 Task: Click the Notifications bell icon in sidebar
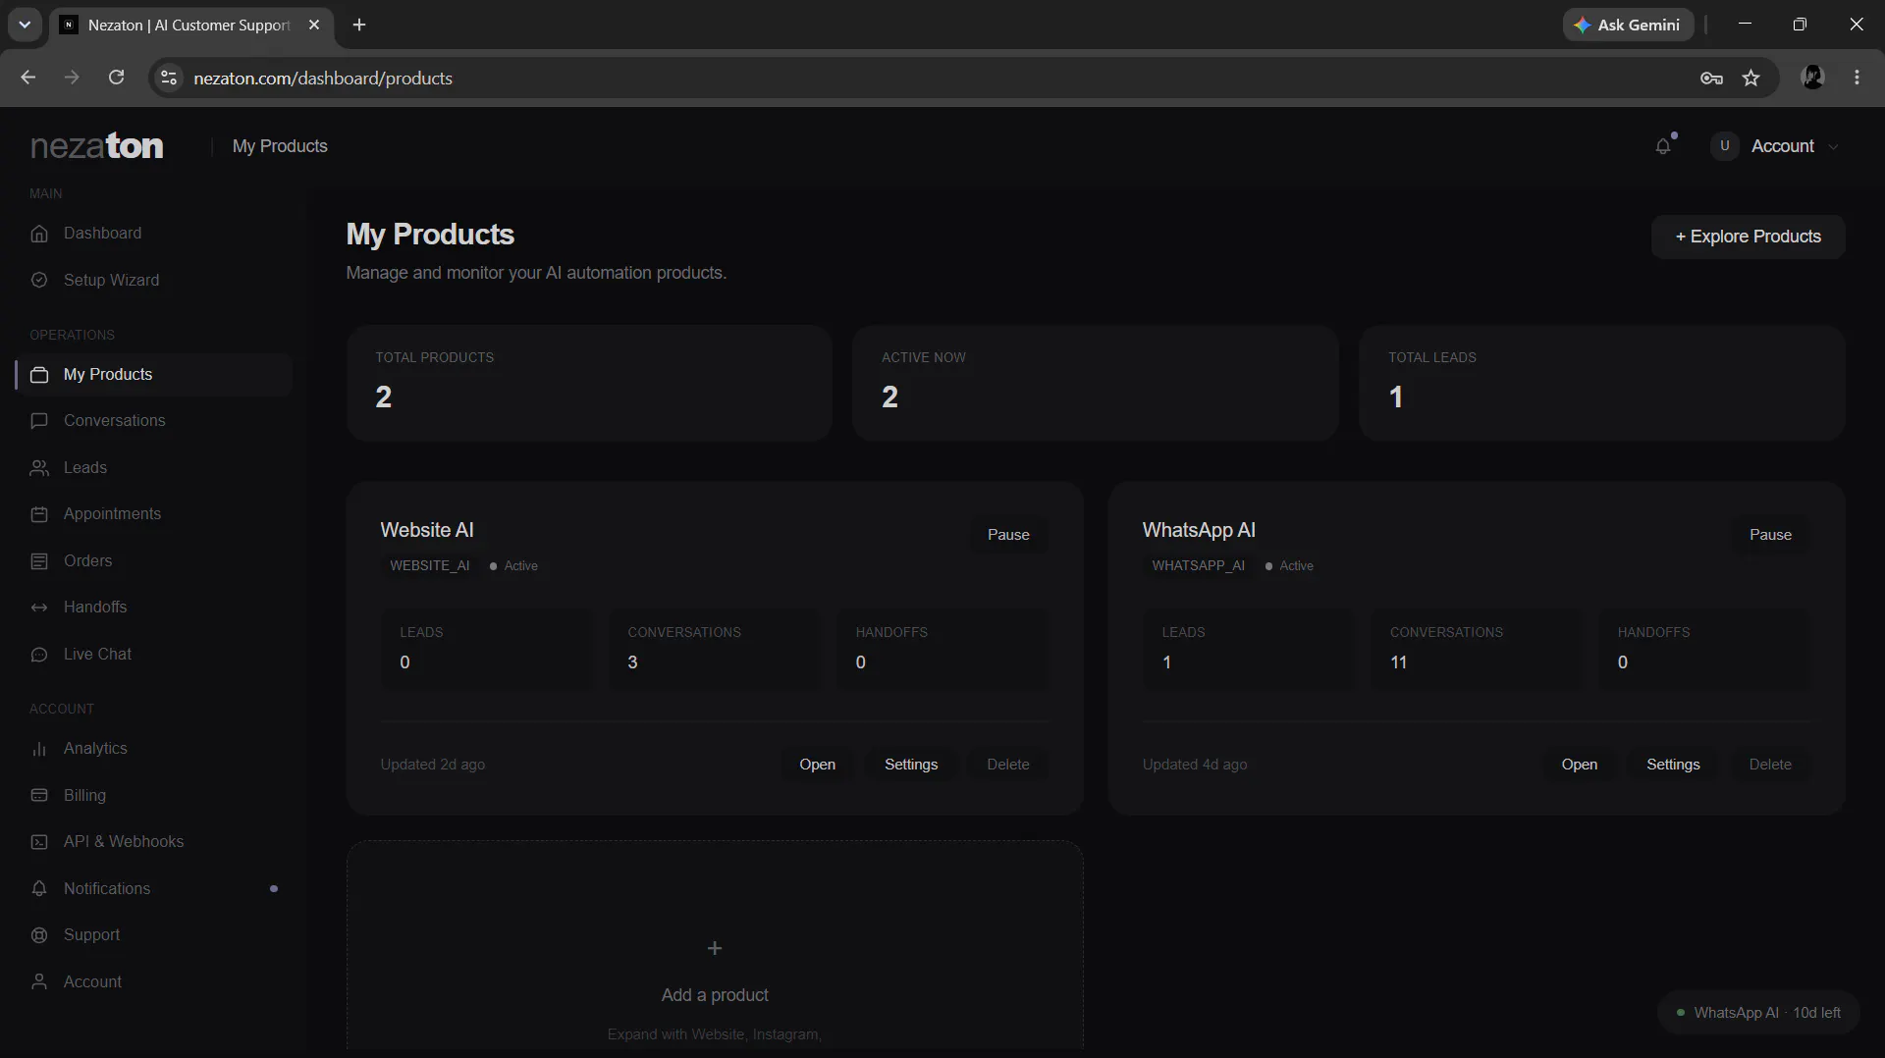(x=39, y=889)
